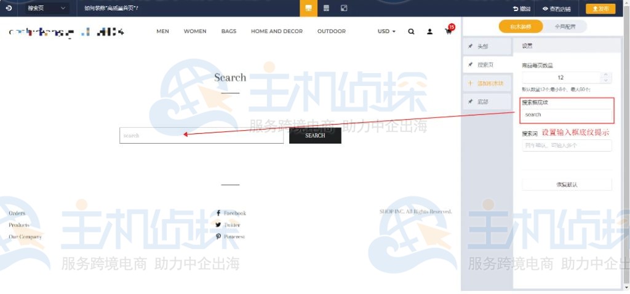The image size is (630, 294).
Task: Open the HOME AND DECOR menu
Action: tap(277, 31)
